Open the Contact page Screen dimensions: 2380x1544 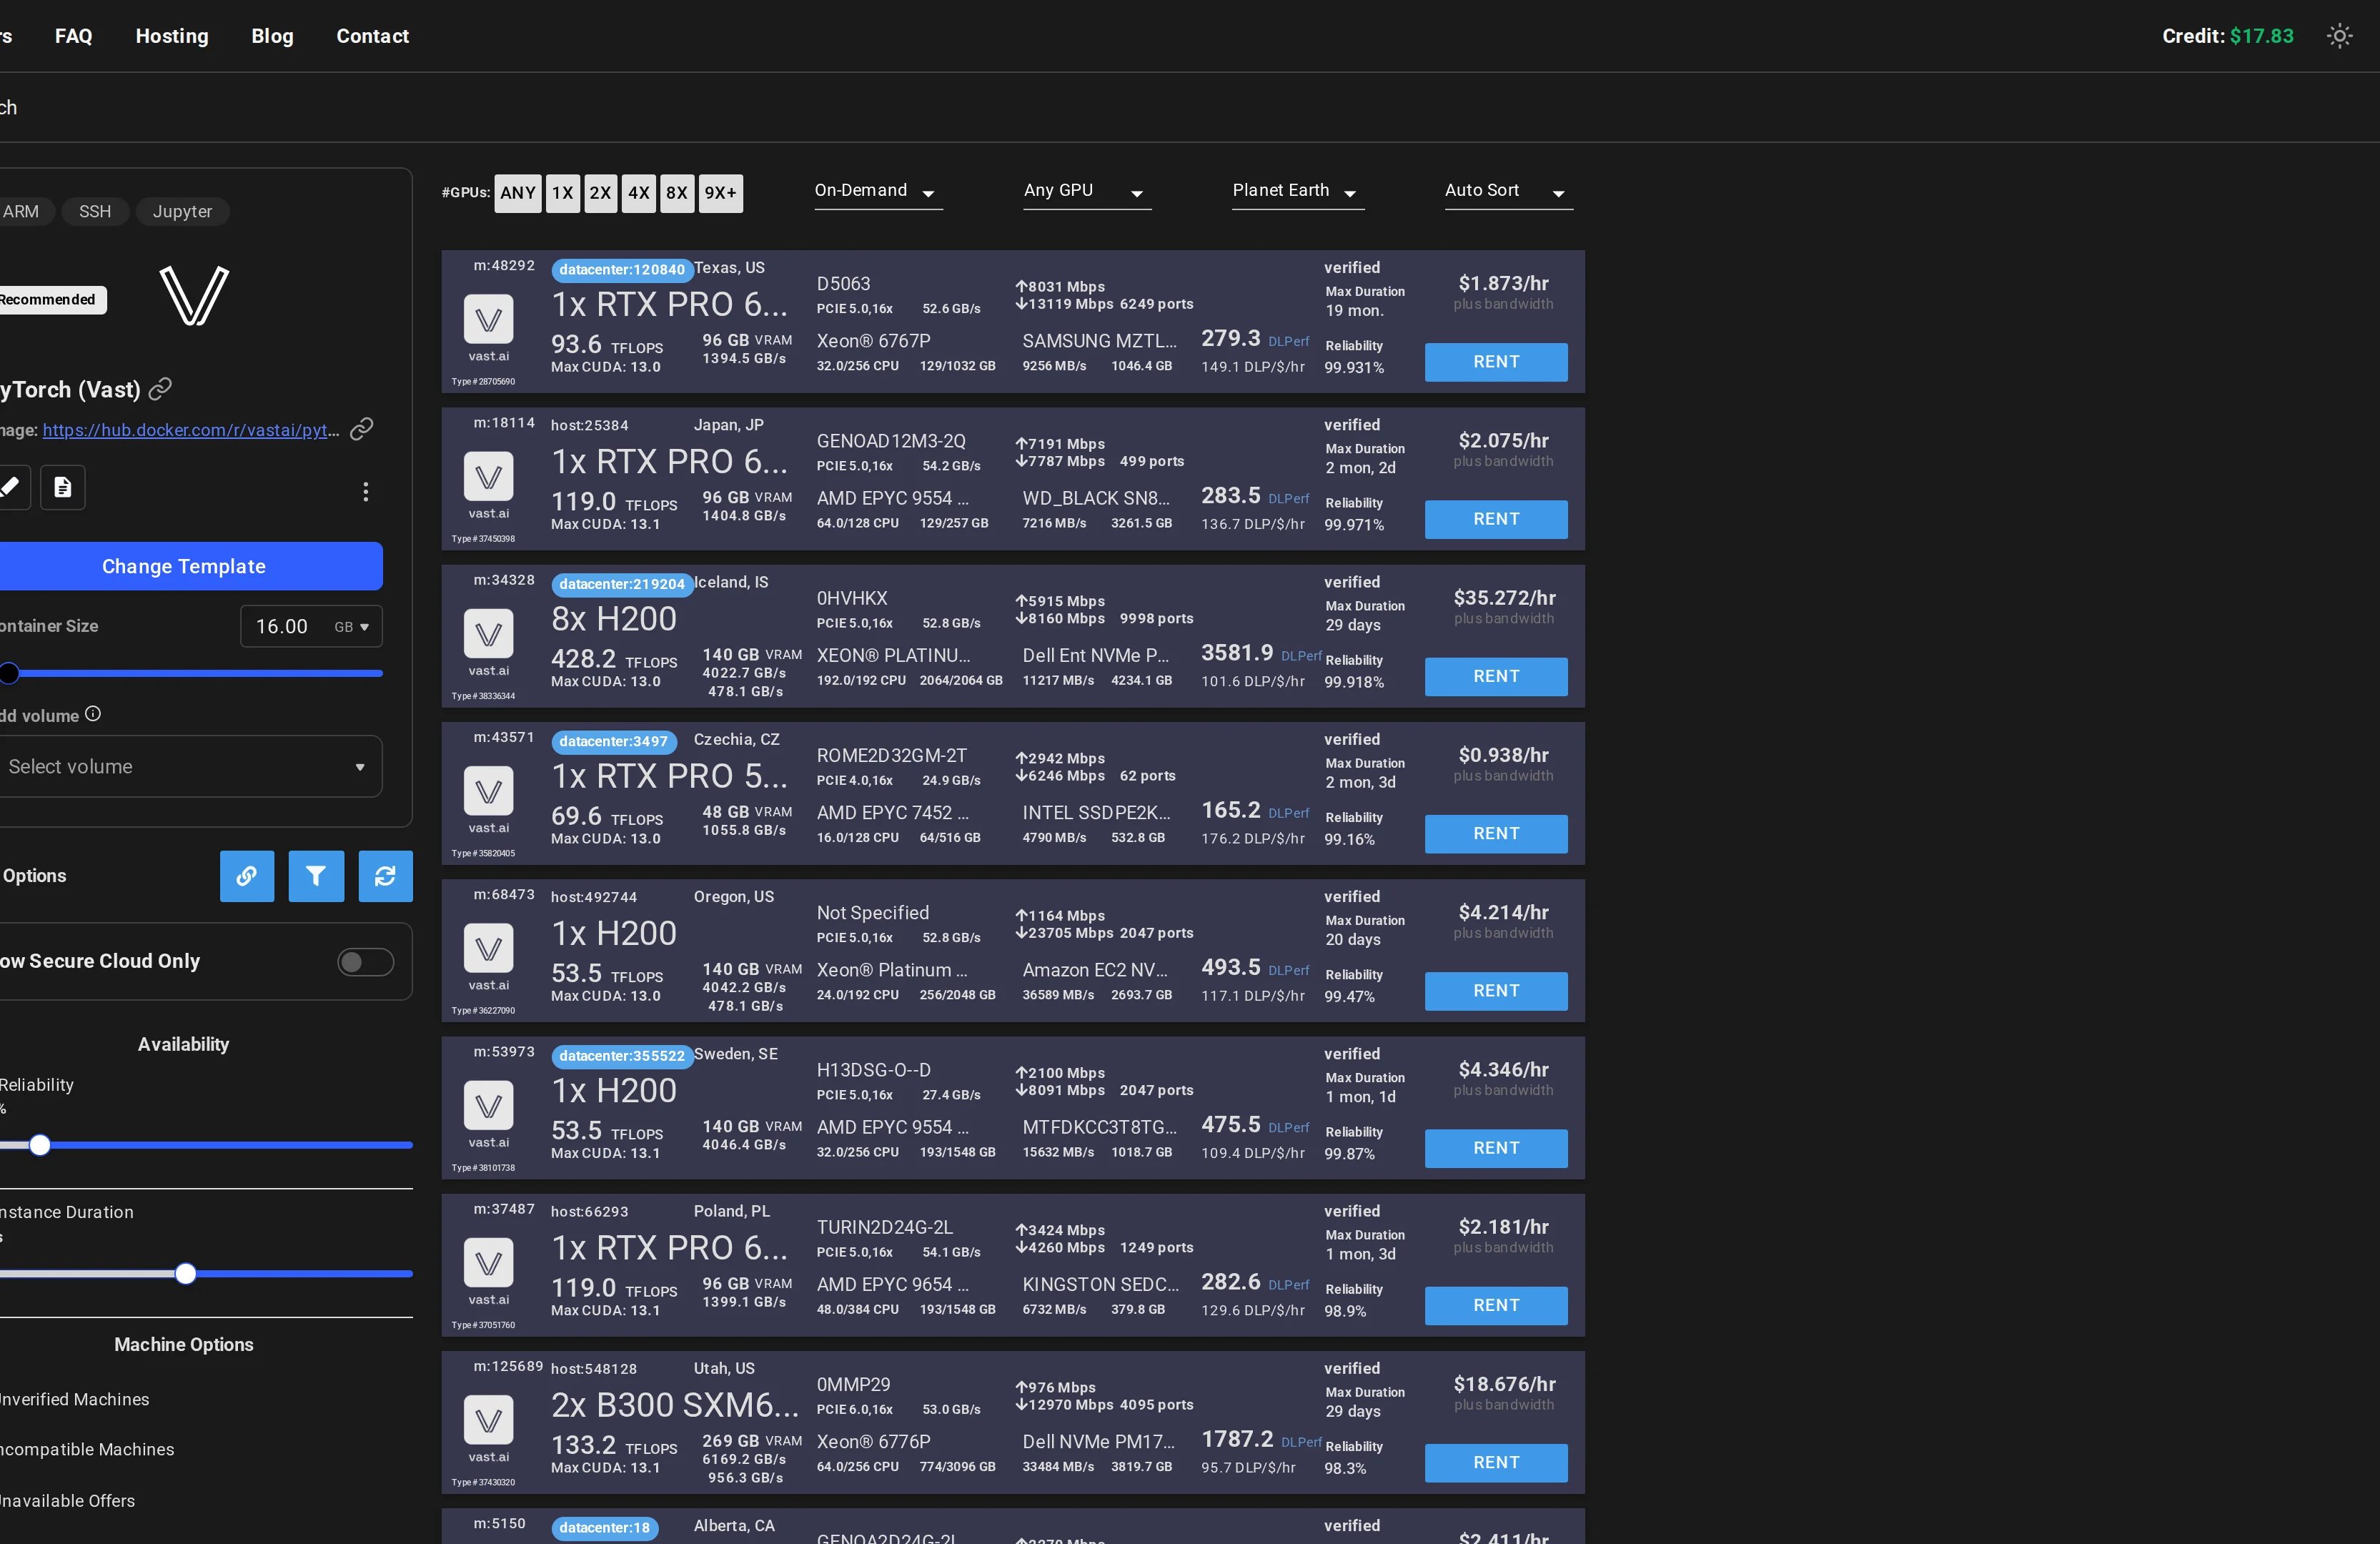click(372, 36)
